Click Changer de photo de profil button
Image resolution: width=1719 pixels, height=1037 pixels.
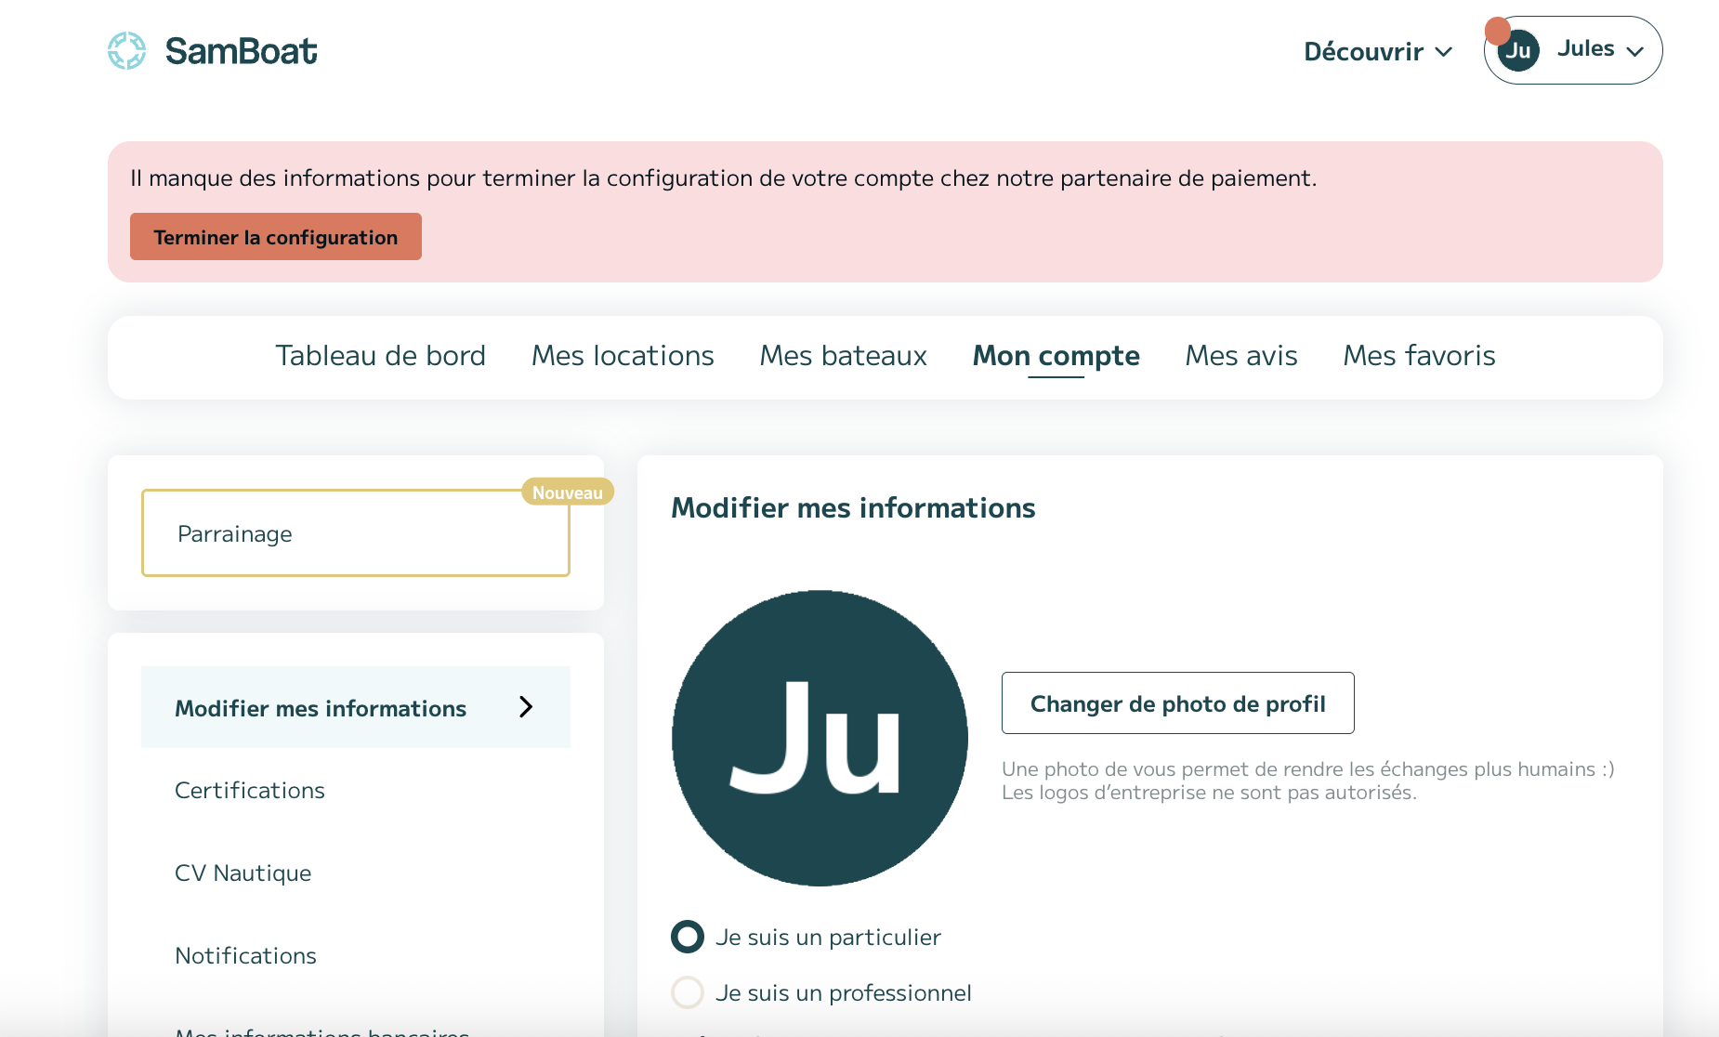tap(1177, 703)
